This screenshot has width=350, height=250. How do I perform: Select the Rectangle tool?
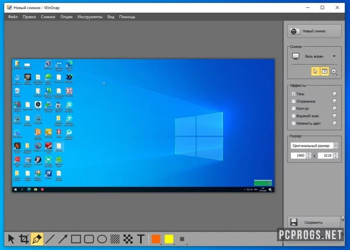(x=76, y=239)
